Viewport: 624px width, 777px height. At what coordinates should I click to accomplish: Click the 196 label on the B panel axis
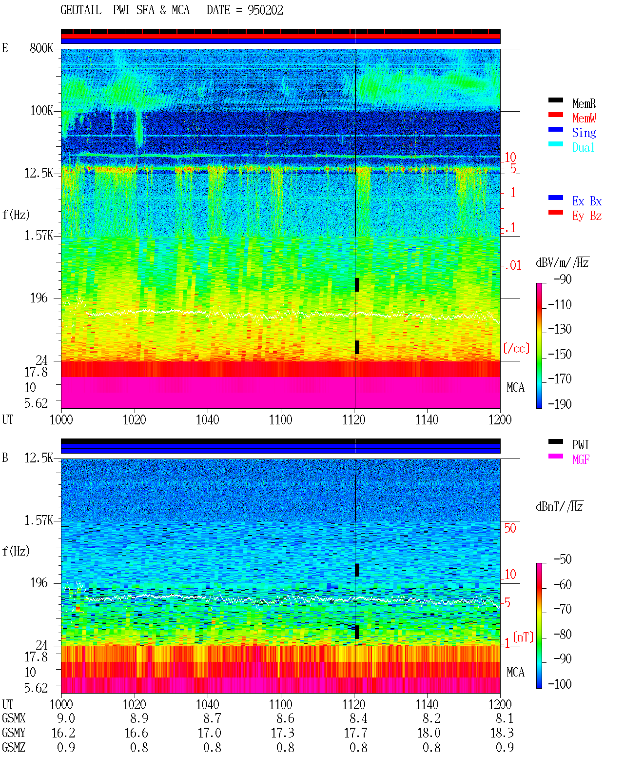(39, 582)
